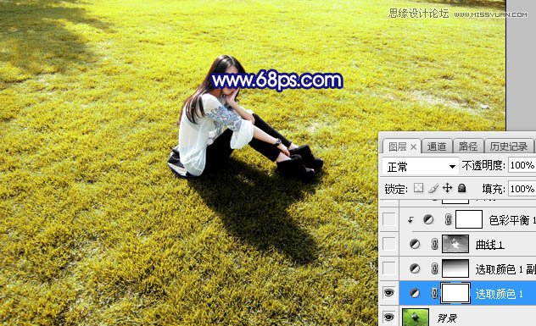Open the 正常 blend mode dropdown
This screenshot has height=326, width=536.
pyautogui.click(x=420, y=167)
